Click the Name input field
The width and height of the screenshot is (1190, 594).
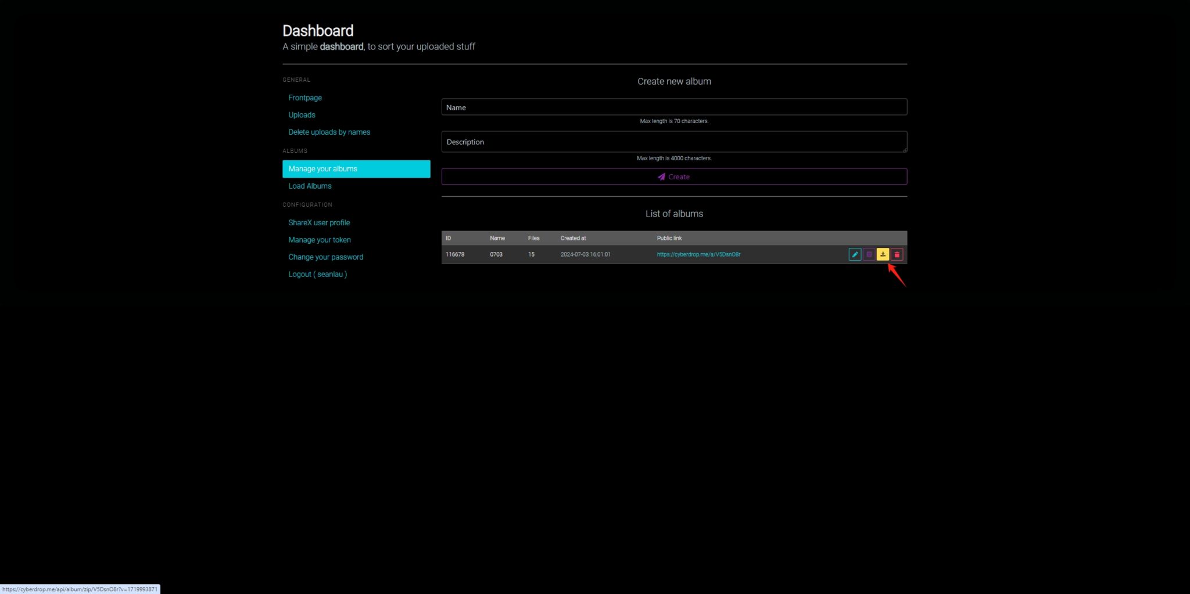(674, 107)
